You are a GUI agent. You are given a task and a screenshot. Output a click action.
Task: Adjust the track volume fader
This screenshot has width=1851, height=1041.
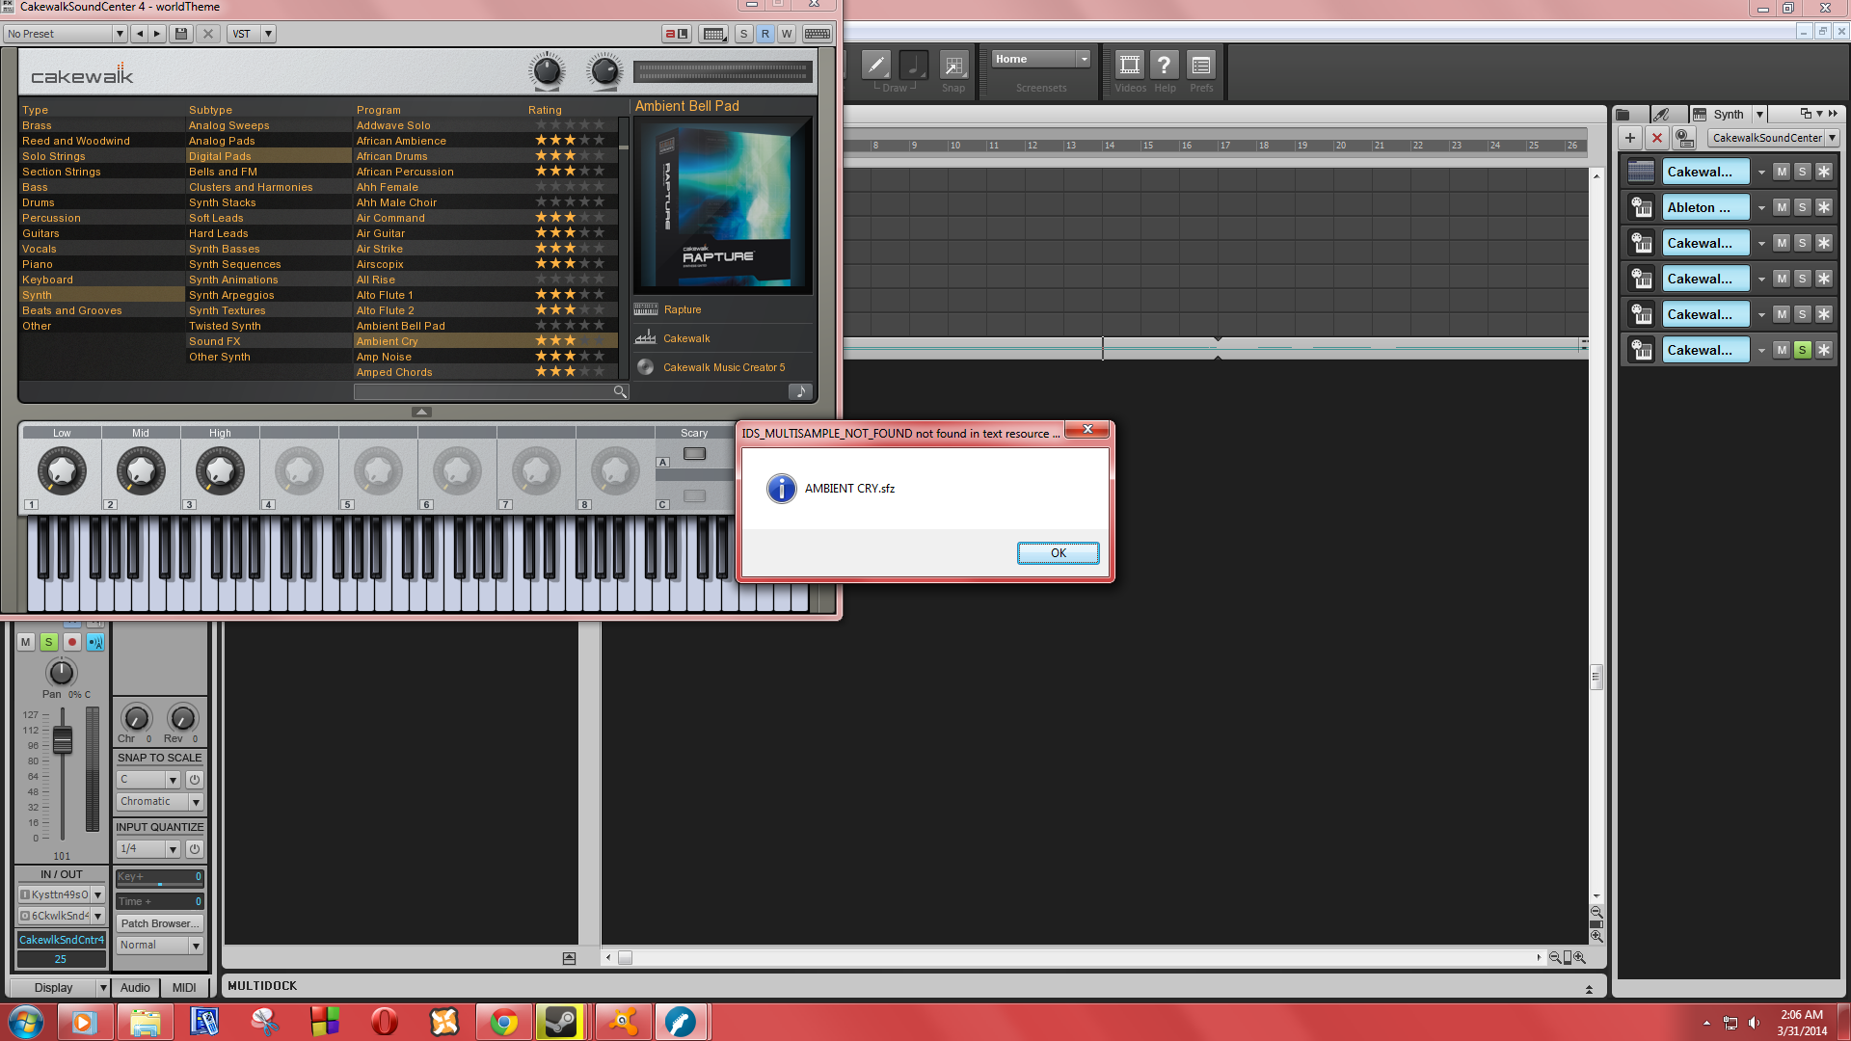point(63,739)
